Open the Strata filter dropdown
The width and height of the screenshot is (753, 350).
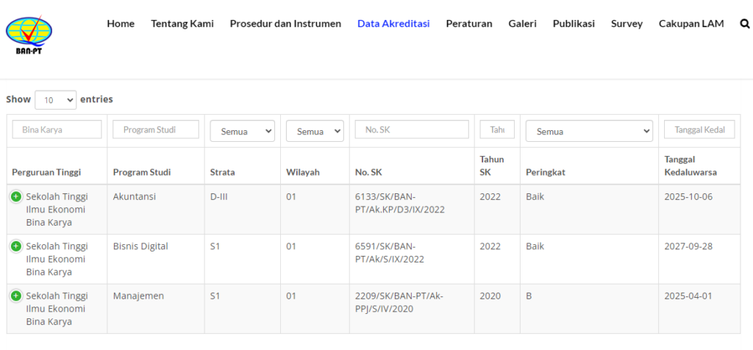click(243, 131)
